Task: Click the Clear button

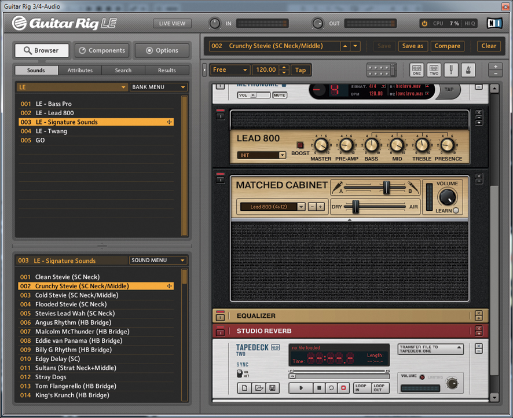Action: 489,46
